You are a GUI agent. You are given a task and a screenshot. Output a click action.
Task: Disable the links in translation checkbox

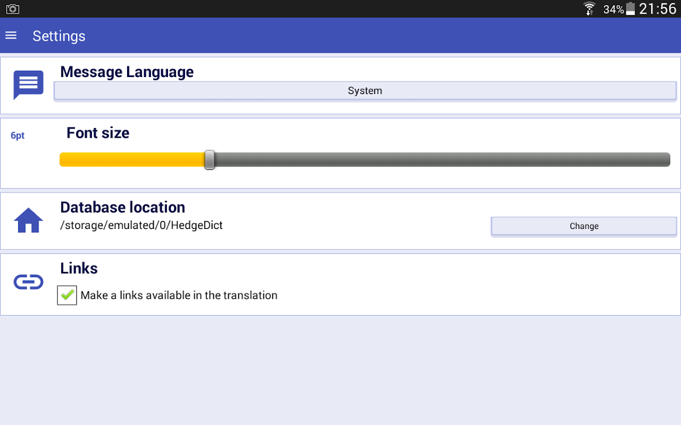click(x=67, y=295)
